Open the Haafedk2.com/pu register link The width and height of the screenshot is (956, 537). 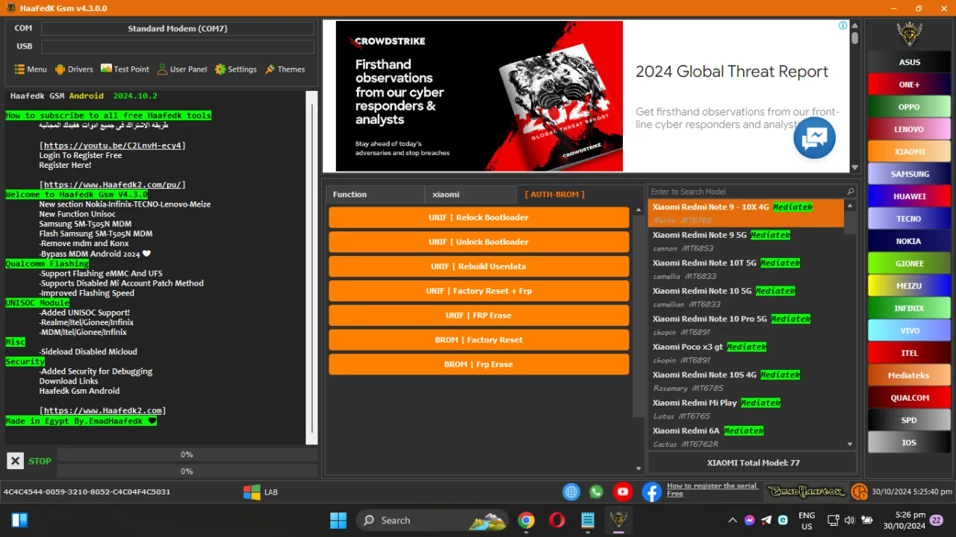(x=113, y=185)
